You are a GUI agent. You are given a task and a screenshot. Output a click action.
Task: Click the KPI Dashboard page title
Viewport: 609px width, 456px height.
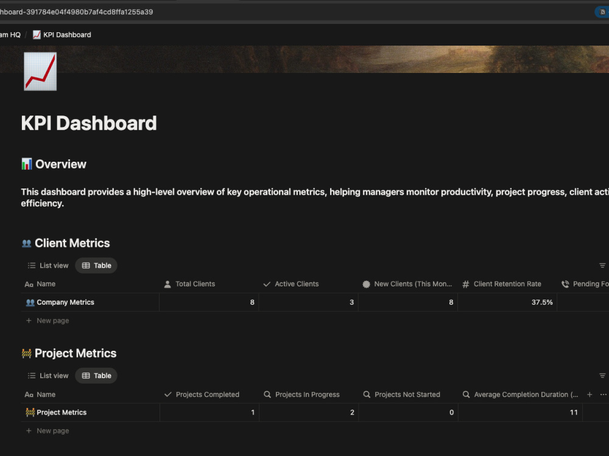[89, 123]
